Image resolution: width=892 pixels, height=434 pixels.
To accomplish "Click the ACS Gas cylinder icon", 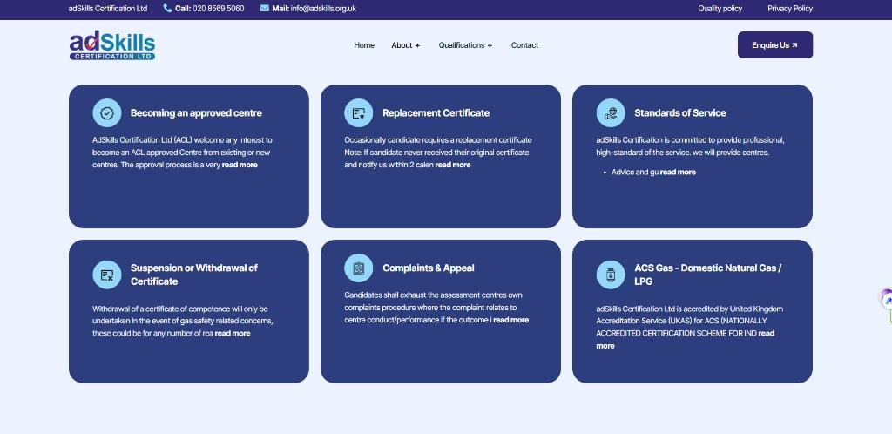I will (x=611, y=275).
